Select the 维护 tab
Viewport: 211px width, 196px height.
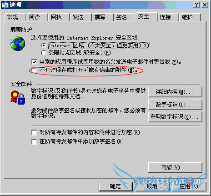tap(190, 17)
